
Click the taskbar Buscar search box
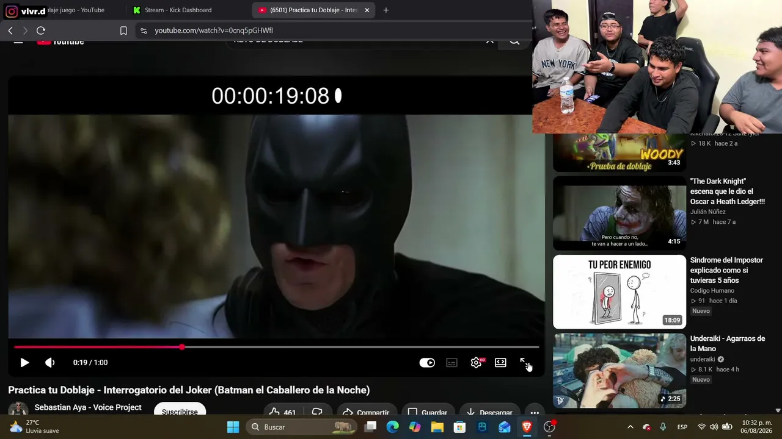[301, 427]
